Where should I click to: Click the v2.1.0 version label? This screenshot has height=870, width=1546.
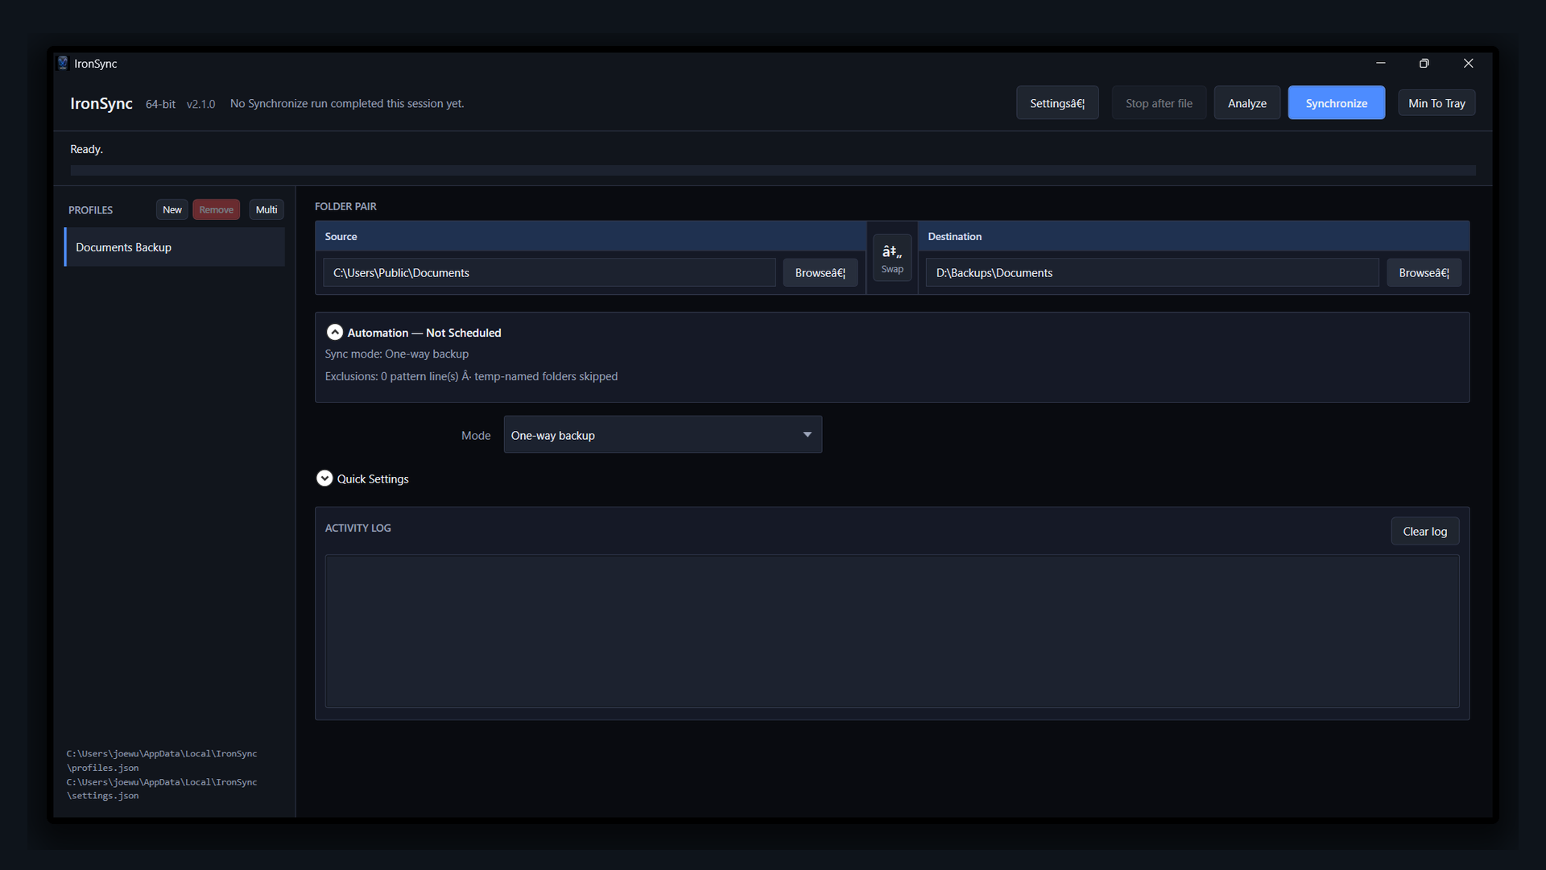[200, 104]
